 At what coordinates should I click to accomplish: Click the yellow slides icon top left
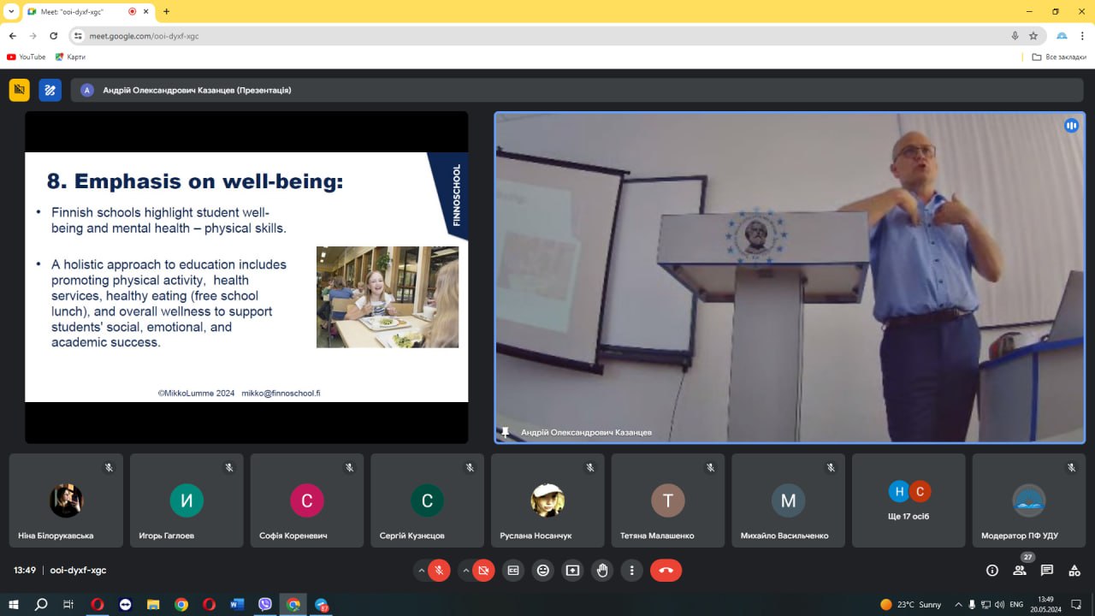tap(20, 90)
